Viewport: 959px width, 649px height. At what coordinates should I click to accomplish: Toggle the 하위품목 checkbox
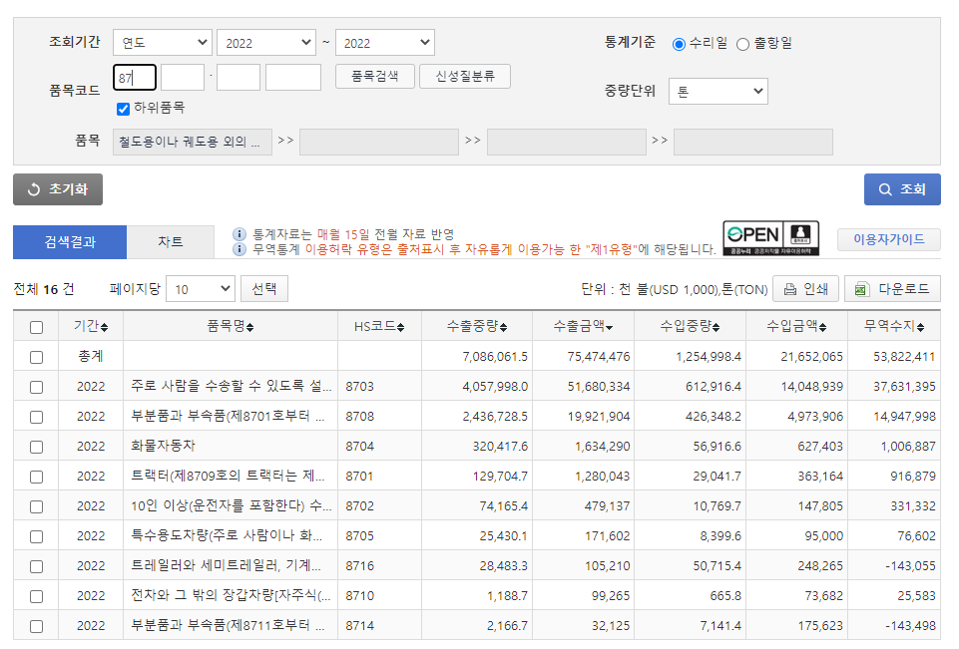pos(123,109)
